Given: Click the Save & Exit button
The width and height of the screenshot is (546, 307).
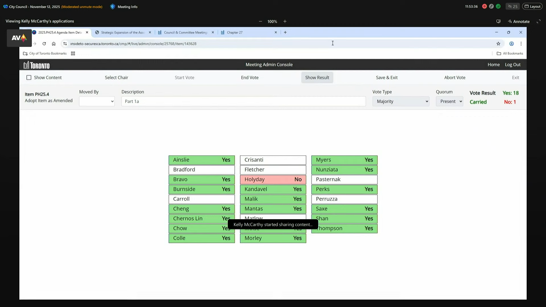Looking at the screenshot, I should [386, 78].
